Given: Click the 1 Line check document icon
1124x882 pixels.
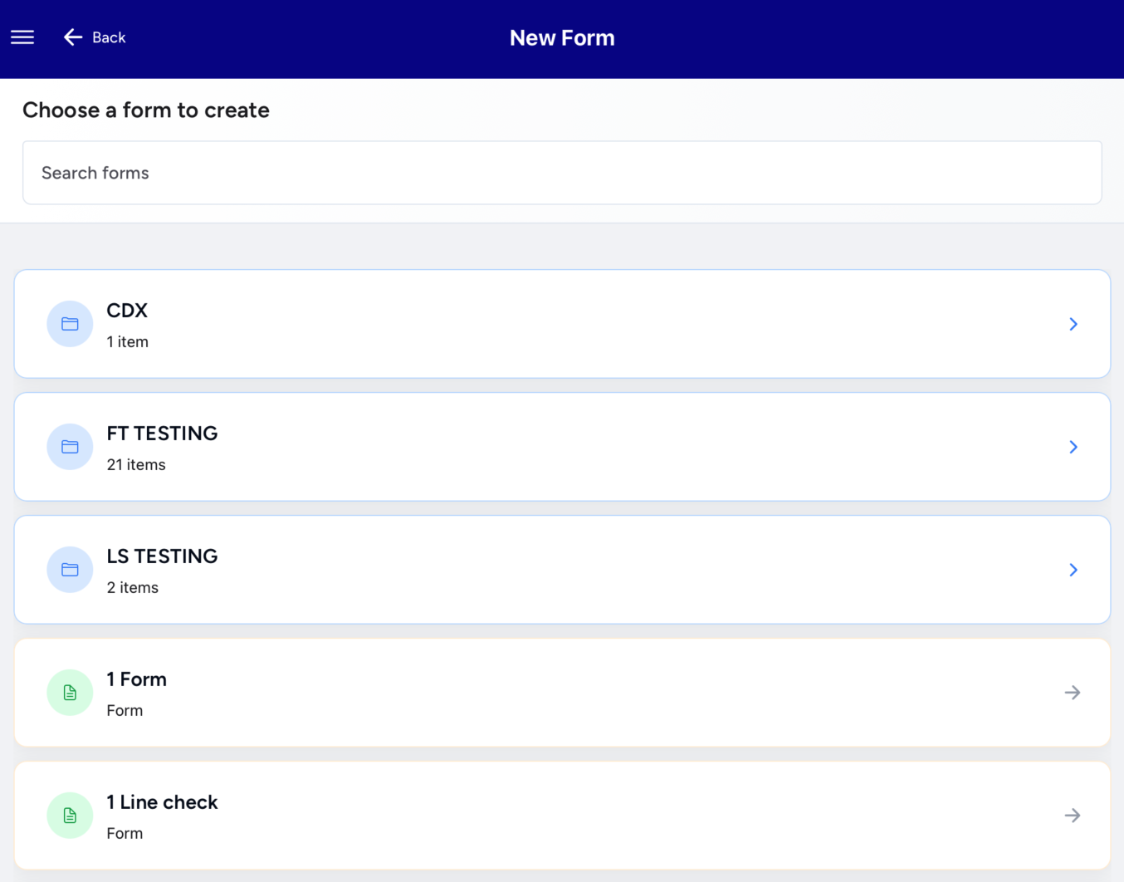Looking at the screenshot, I should pos(70,816).
